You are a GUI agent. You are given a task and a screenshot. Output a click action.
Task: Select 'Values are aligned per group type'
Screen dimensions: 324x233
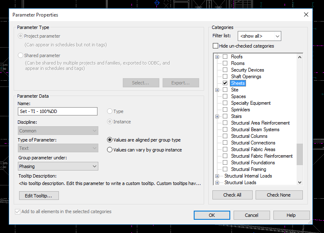point(110,140)
